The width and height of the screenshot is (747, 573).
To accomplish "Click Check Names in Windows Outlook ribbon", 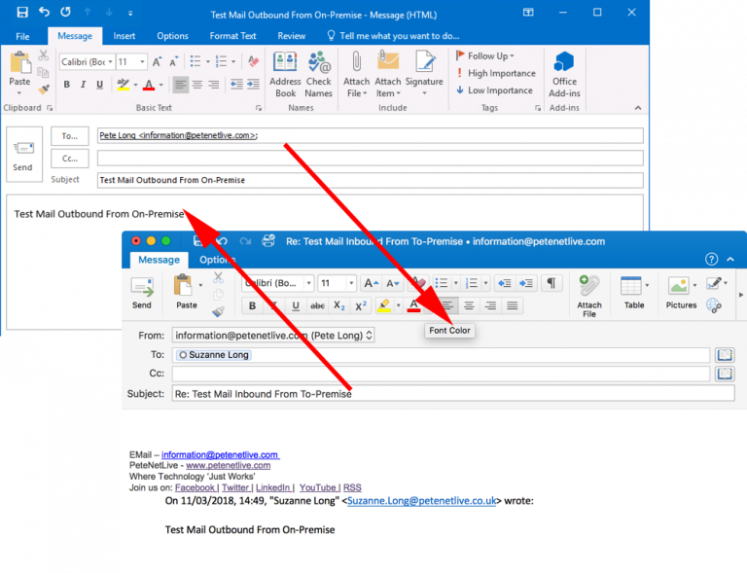I will click(x=319, y=74).
